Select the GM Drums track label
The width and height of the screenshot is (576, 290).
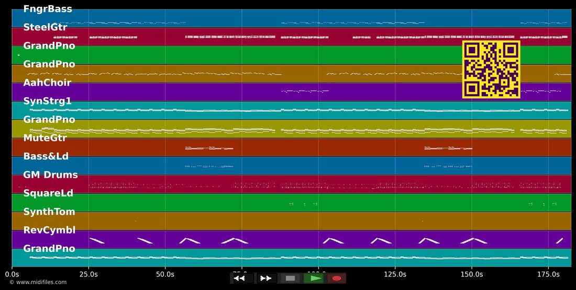click(50, 175)
